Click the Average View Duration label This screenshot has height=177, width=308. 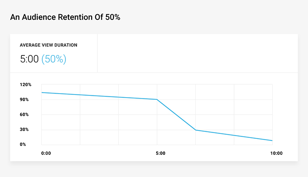click(x=49, y=45)
